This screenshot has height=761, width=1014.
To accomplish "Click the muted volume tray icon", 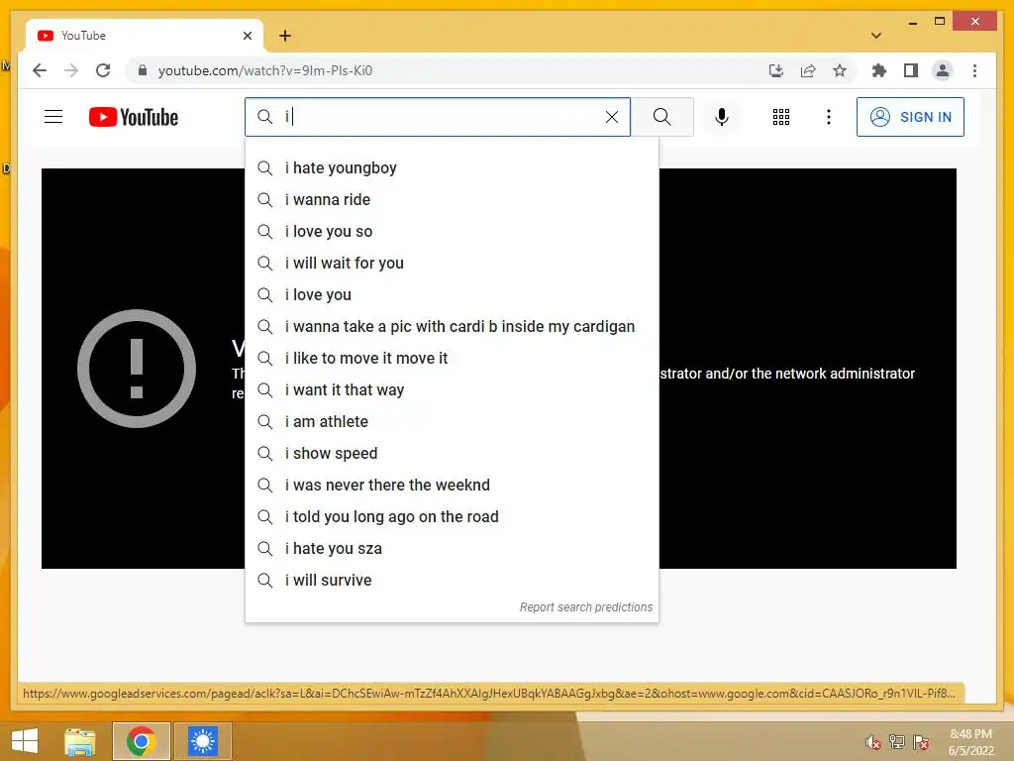I will coord(873,742).
